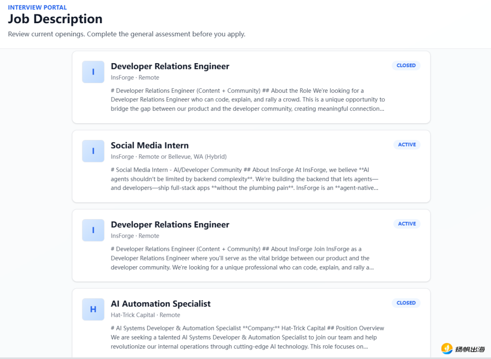Open the closed Developer Relations Engineer job title
The height and width of the screenshot is (359, 491).
170,66
